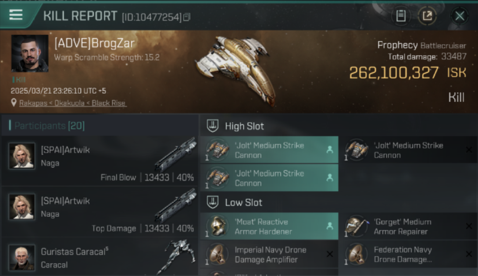Select Artwik's Top Damage participant entry

[x=100, y=212]
